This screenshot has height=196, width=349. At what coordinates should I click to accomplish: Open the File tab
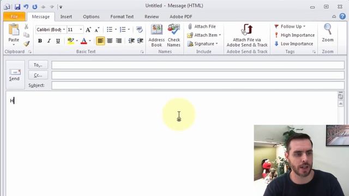click(x=14, y=17)
